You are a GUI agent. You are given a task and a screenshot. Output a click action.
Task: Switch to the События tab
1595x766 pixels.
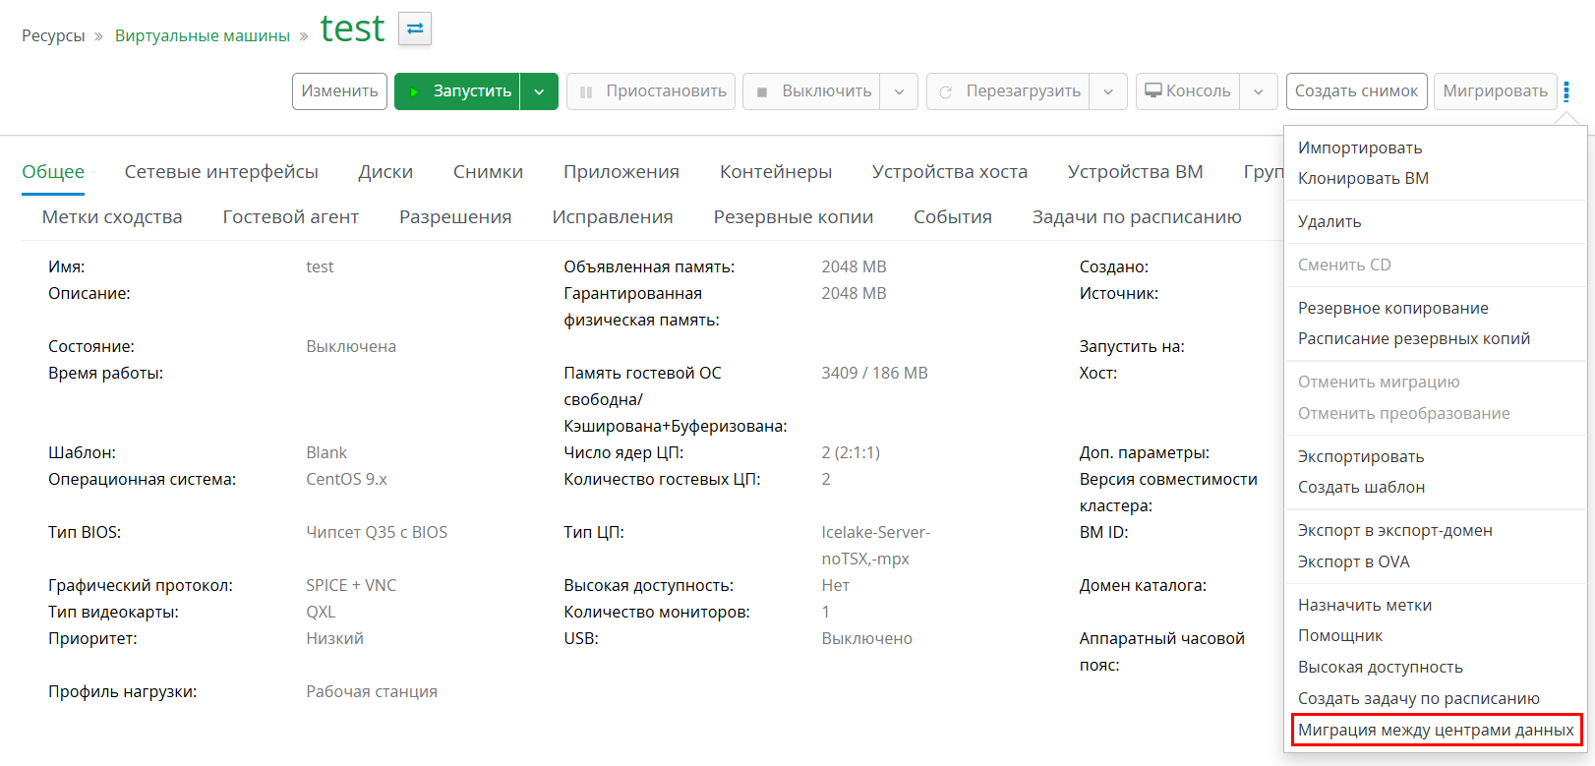(x=953, y=217)
